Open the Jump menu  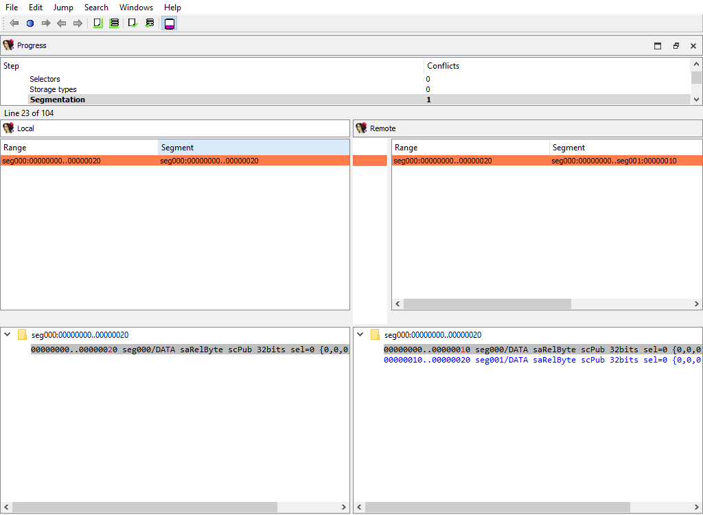click(x=63, y=8)
